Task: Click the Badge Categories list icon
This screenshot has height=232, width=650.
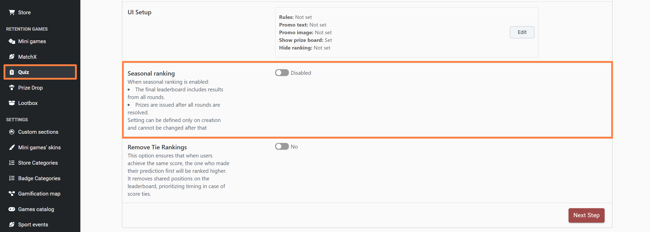Action: tap(12, 178)
